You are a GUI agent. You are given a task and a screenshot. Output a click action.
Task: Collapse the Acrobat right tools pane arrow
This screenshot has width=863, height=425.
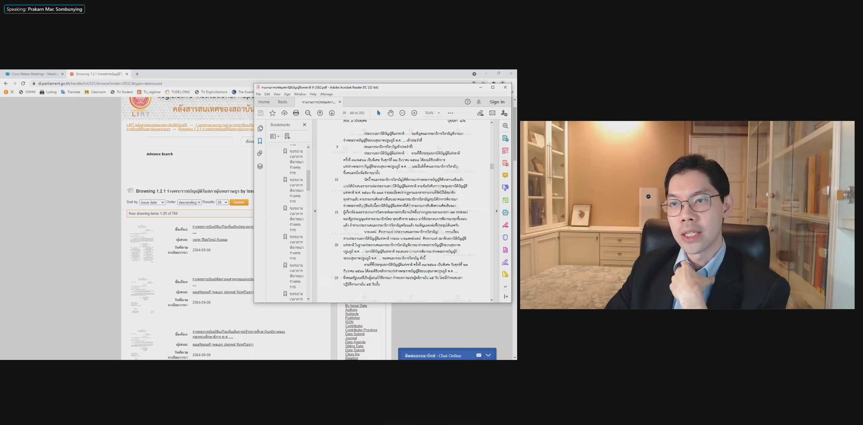coord(496,211)
